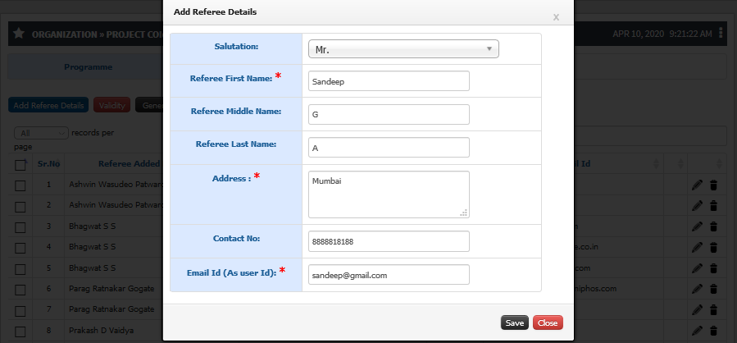737x343 pixels.
Task: Click the Referee First Name input field
Action: click(389, 81)
